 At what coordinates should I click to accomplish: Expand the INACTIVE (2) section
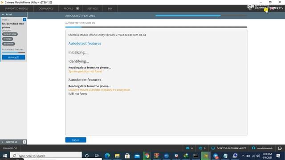[3, 142]
